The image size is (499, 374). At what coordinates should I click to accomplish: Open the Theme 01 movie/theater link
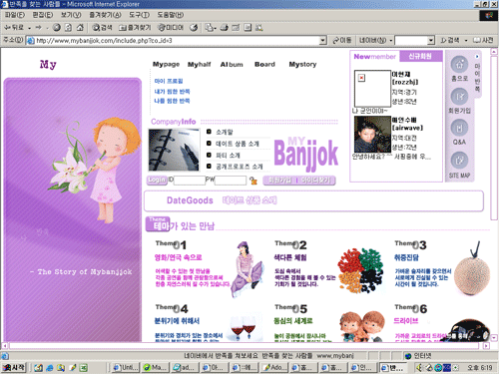coord(178,257)
